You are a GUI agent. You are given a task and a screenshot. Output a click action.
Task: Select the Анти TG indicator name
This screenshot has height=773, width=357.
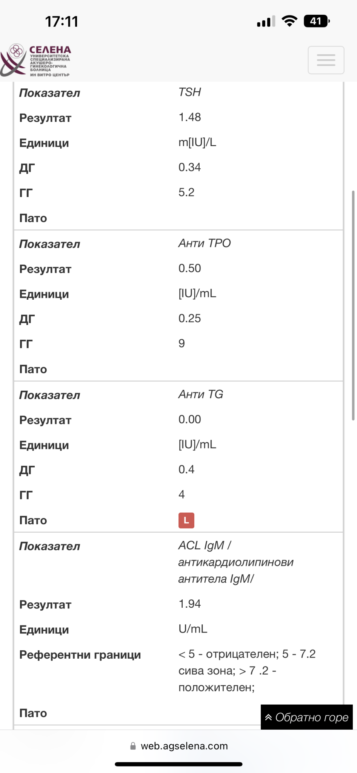(x=200, y=394)
